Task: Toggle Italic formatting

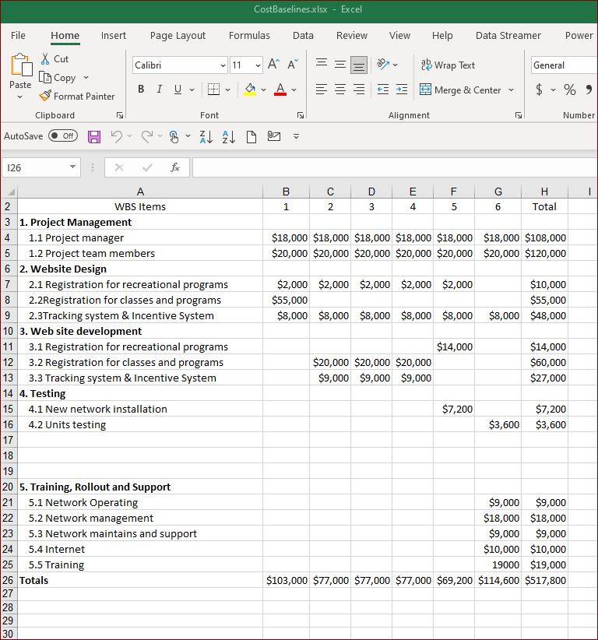Action: 159,89
